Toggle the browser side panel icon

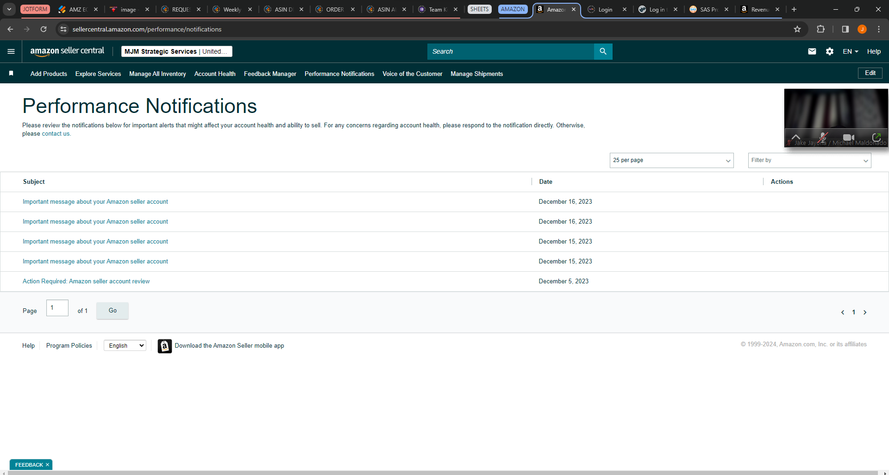point(845,29)
